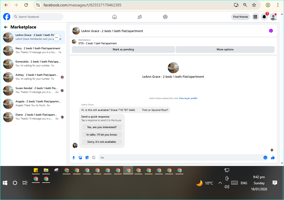Open the View buyer profile link

[188, 98]
